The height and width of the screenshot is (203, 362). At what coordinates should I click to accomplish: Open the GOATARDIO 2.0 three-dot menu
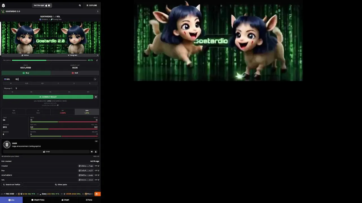98,12
